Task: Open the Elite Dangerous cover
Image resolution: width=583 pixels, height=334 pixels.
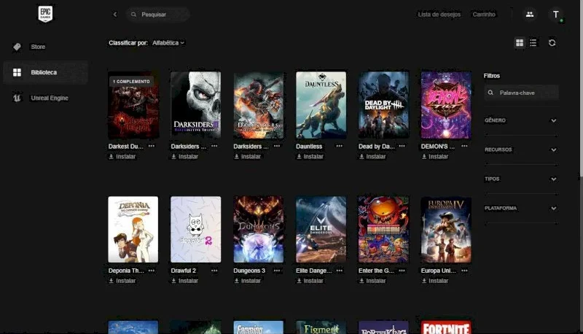Action: coord(321,230)
